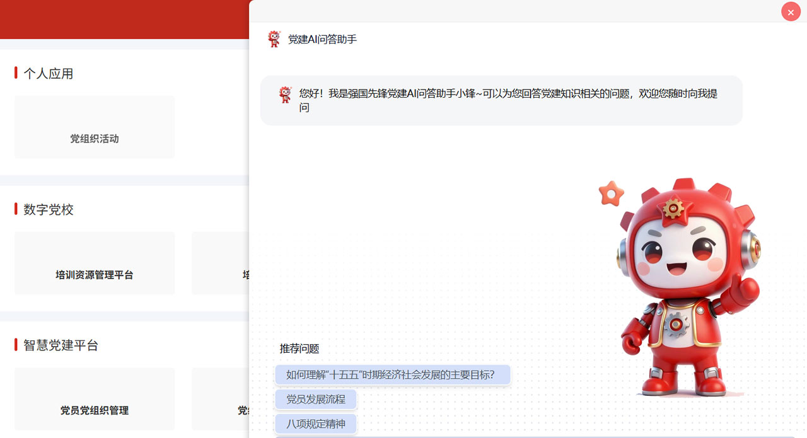The height and width of the screenshot is (438, 807).
Task: Click the 小锋 avatar in the greeting message
Action: click(286, 95)
